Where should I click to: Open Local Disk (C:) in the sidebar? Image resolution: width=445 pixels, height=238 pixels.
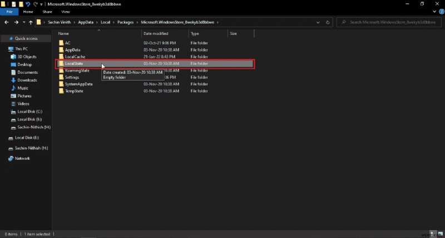click(29, 112)
